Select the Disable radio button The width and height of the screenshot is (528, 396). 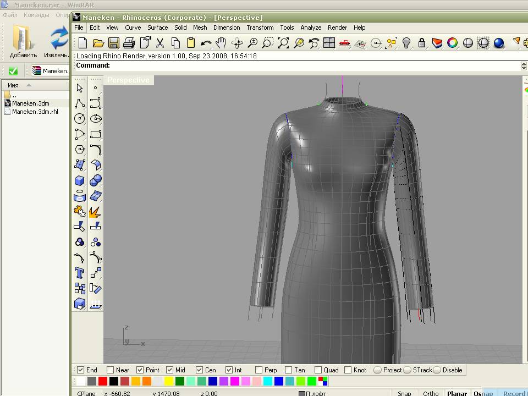click(437, 370)
